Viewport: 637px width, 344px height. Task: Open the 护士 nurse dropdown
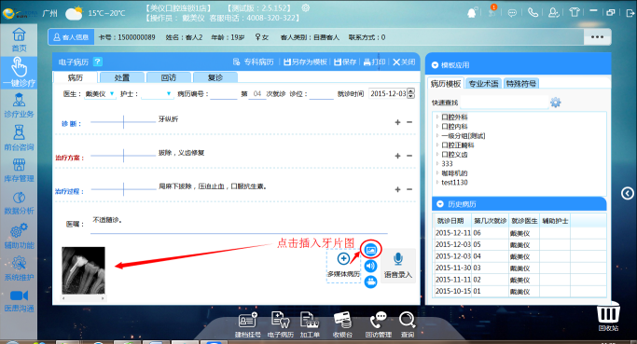(x=169, y=94)
